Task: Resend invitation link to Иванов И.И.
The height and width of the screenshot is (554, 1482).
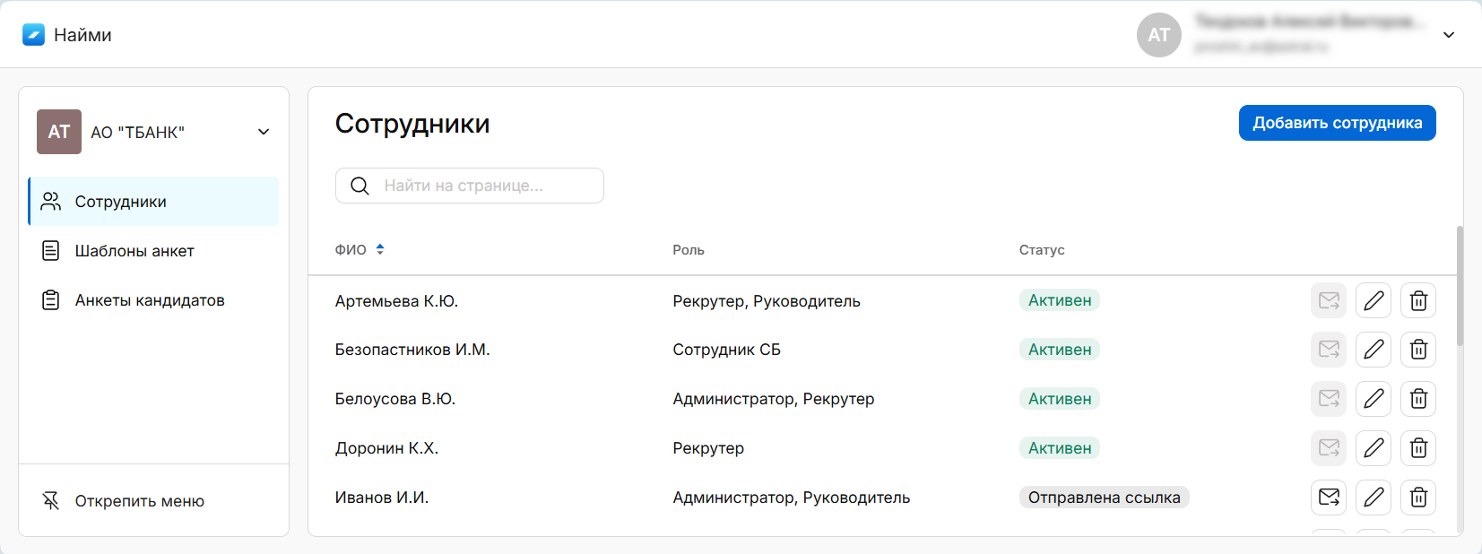Action: coord(1328,498)
